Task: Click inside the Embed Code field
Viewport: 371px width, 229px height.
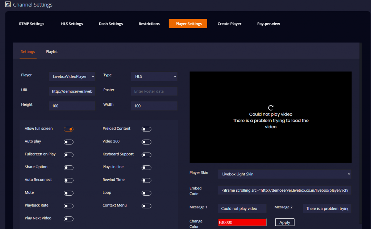Action: [284, 190]
